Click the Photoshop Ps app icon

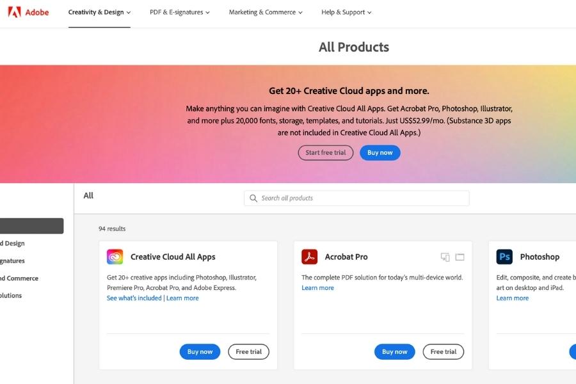pos(504,257)
